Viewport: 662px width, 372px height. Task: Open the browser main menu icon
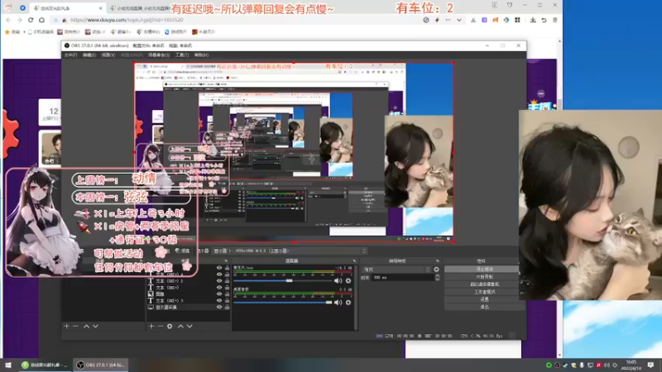(x=554, y=20)
